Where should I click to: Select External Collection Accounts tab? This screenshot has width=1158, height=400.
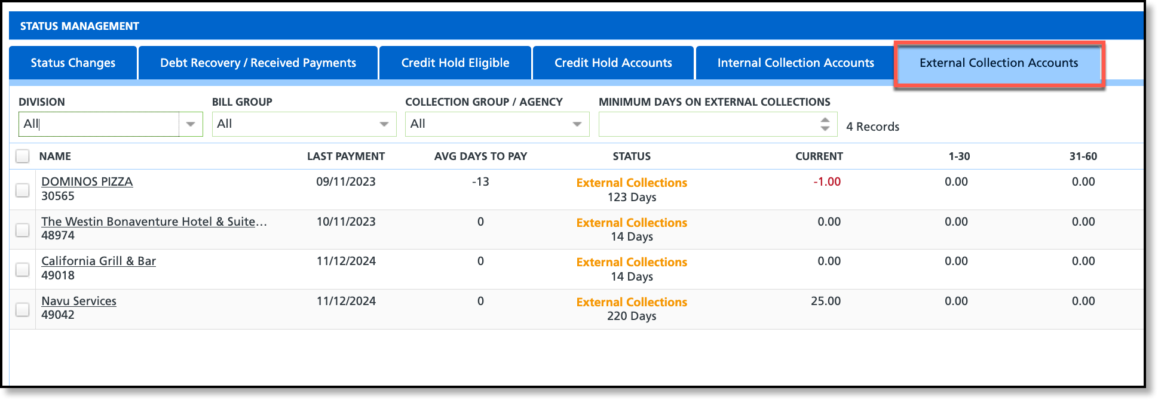[x=999, y=63]
